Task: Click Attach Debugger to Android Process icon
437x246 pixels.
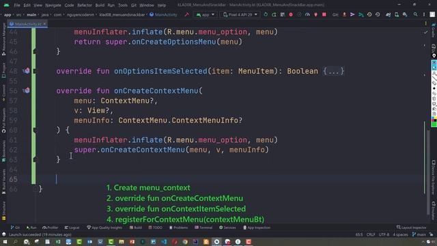Action: (x=315, y=14)
